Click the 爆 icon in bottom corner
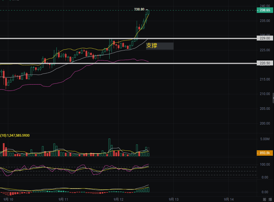Screen dimensions: 274x202 (x=271, y=199)
